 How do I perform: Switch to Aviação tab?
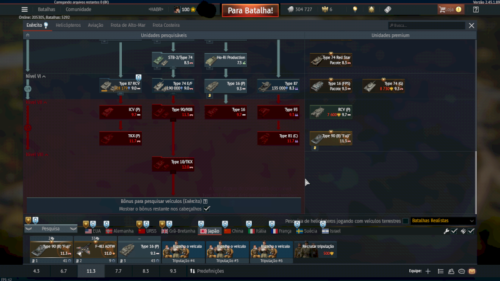(x=96, y=25)
